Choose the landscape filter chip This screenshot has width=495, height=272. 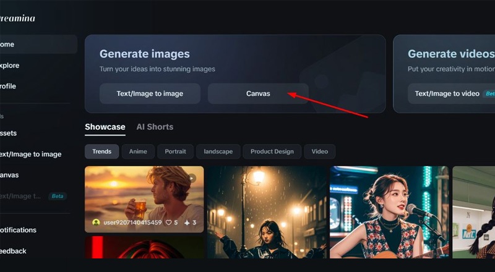(x=218, y=151)
